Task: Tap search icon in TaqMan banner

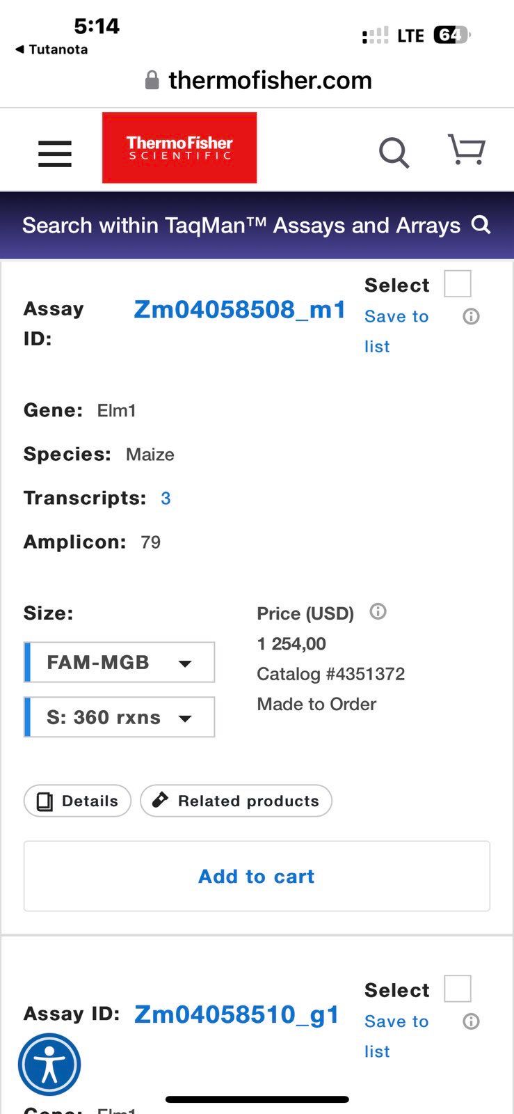Action: coord(481,224)
